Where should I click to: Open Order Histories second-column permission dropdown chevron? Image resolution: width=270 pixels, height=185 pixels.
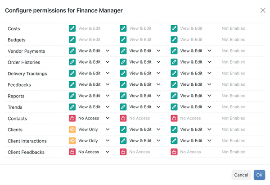pyautogui.click(x=158, y=62)
